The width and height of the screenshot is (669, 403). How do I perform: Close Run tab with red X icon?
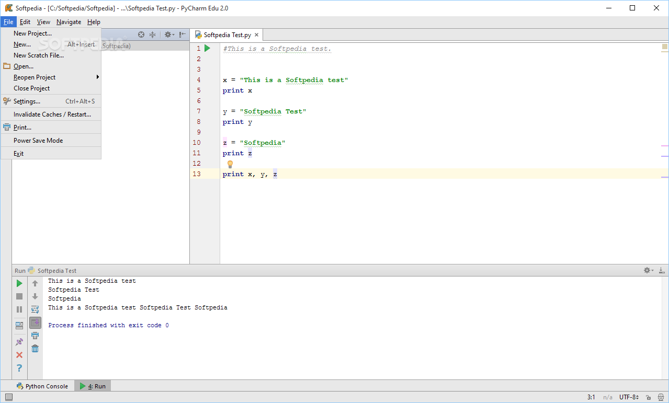19,355
